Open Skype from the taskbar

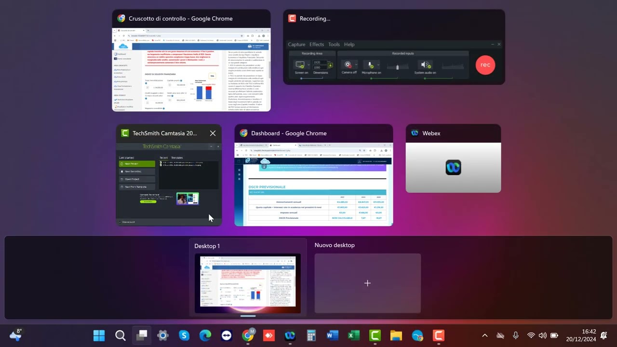[x=184, y=335]
